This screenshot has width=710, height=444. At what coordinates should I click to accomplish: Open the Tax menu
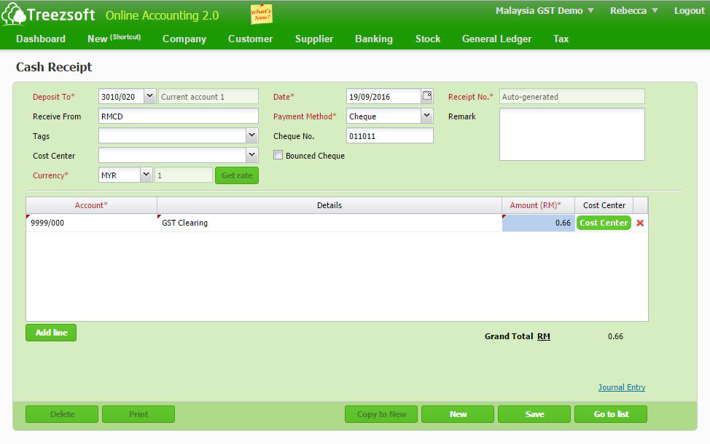(x=561, y=39)
